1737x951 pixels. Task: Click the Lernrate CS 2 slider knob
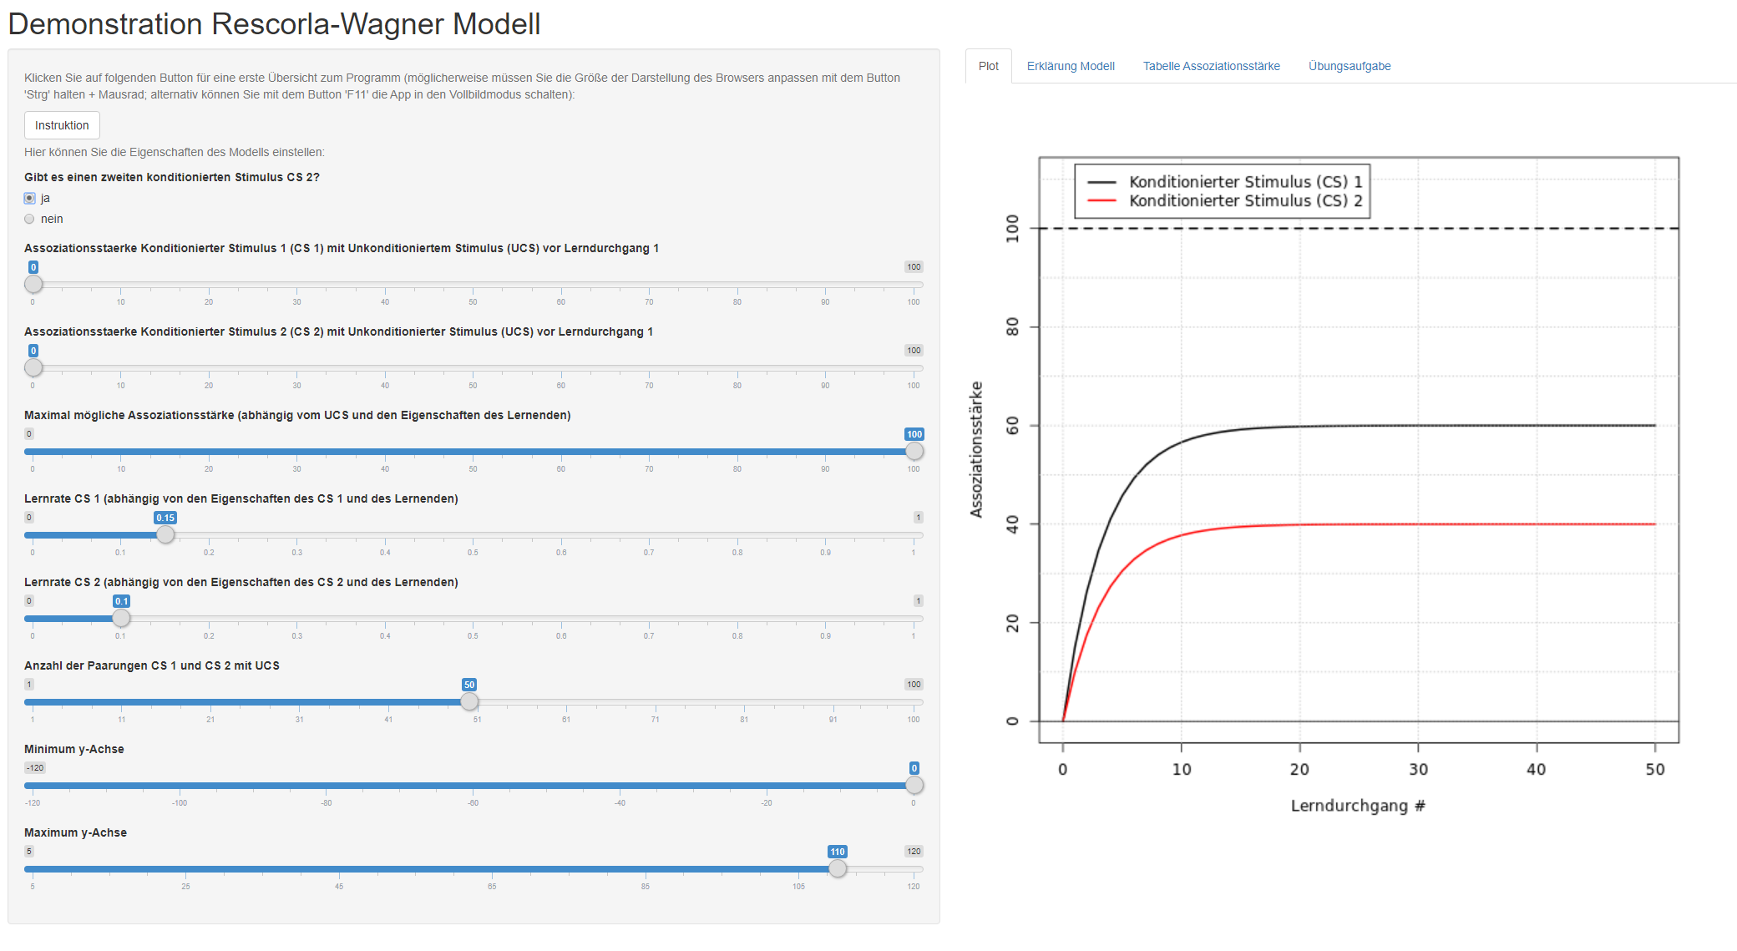coord(121,618)
